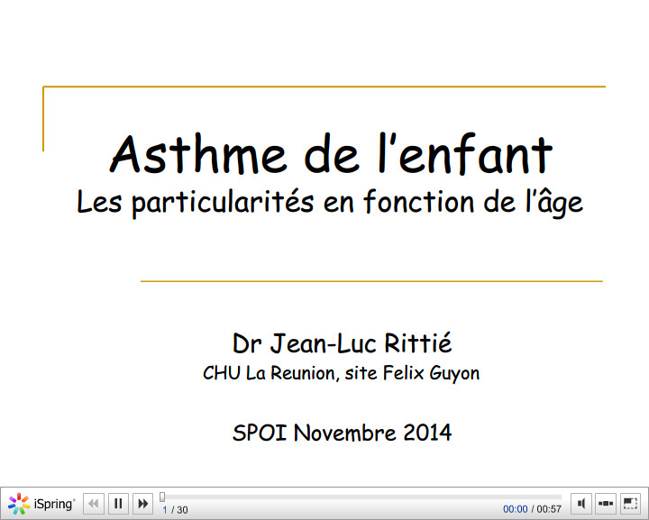This screenshot has height=520, width=649.
Task: Click the total duration 00:57
Action: [x=549, y=510]
